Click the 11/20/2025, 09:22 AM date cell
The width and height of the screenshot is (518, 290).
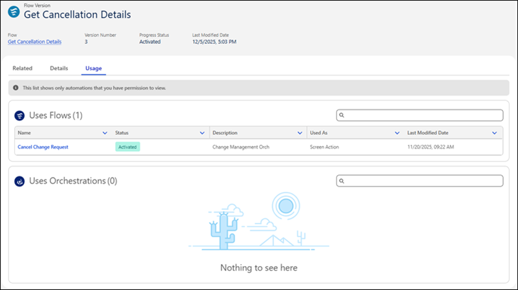coord(431,147)
